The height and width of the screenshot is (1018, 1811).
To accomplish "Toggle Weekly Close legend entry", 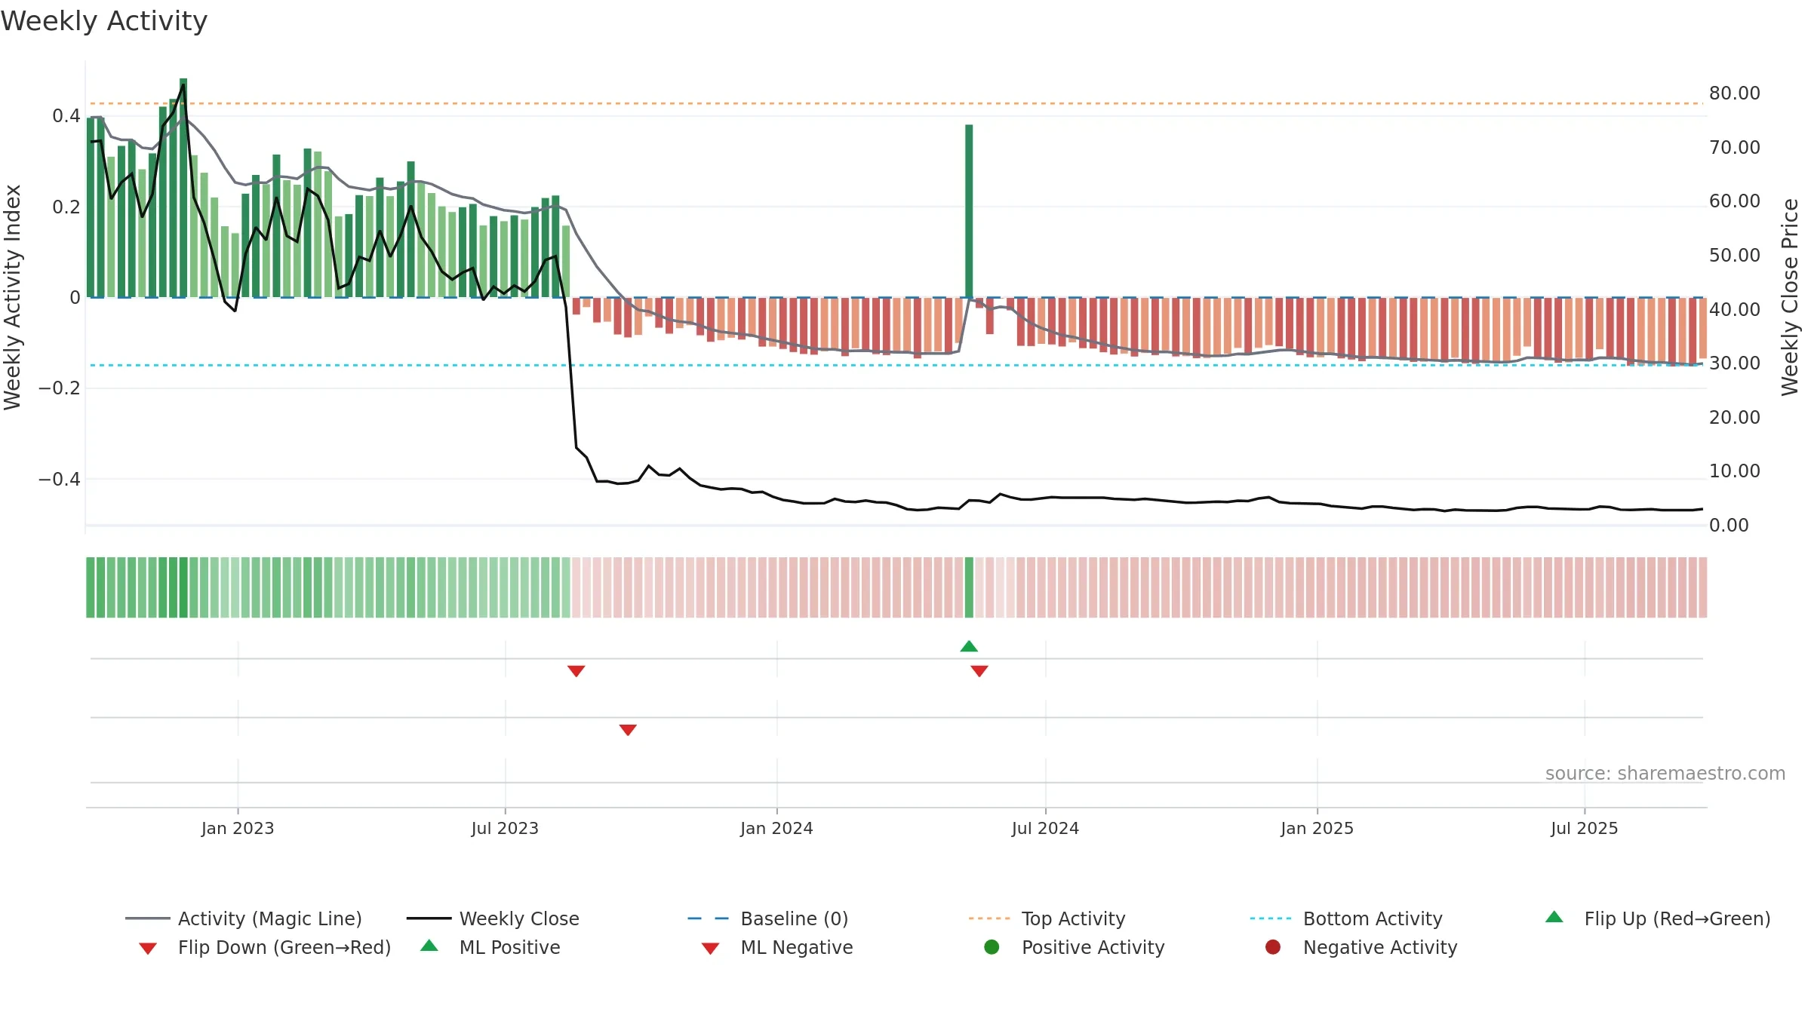I will click(493, 918).
